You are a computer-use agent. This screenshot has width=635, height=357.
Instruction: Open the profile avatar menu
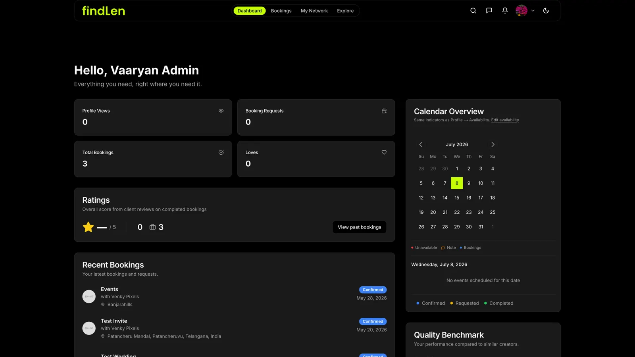pos(521,11)
